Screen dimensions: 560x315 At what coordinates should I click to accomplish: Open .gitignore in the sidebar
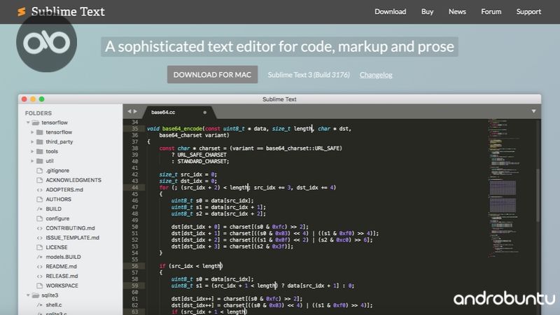tap(57, 171)
